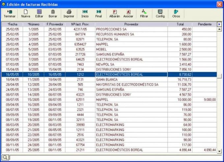Click the Proveedor column header

[131, 24]
